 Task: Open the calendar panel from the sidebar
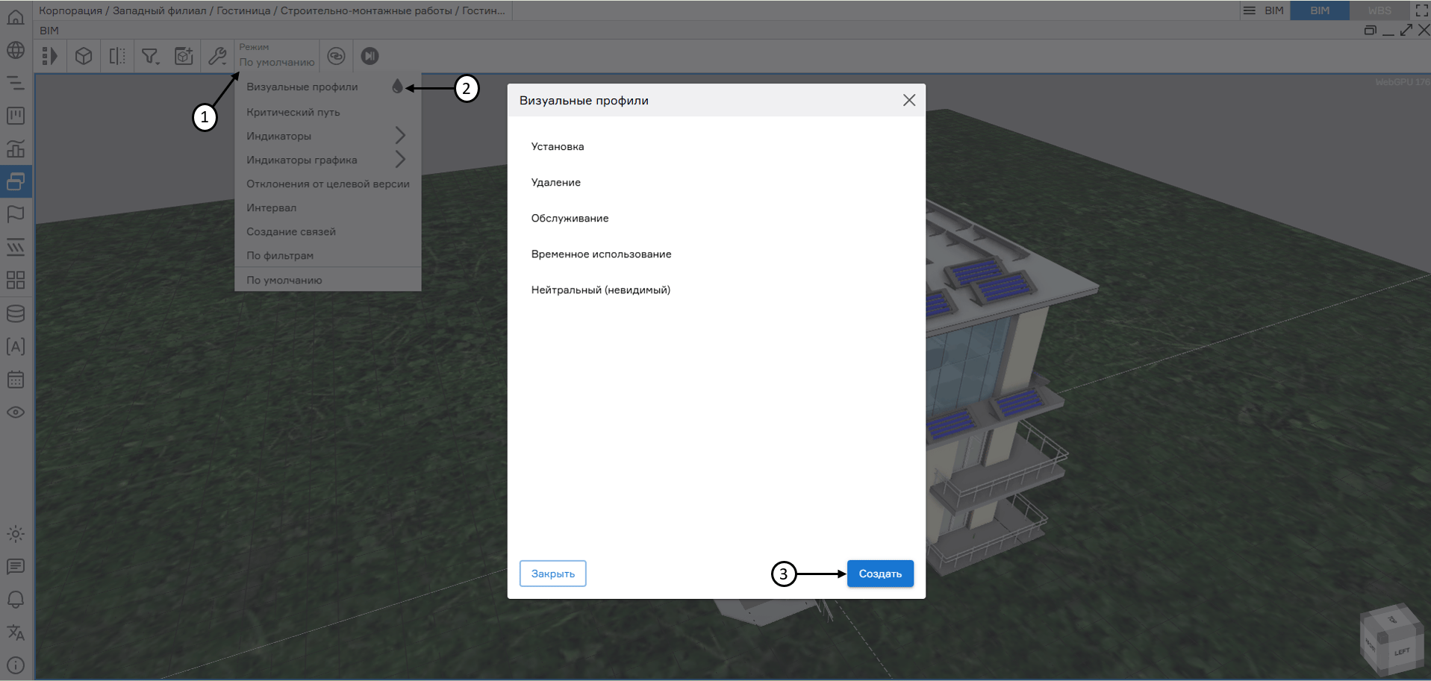[x=15, y=379]
